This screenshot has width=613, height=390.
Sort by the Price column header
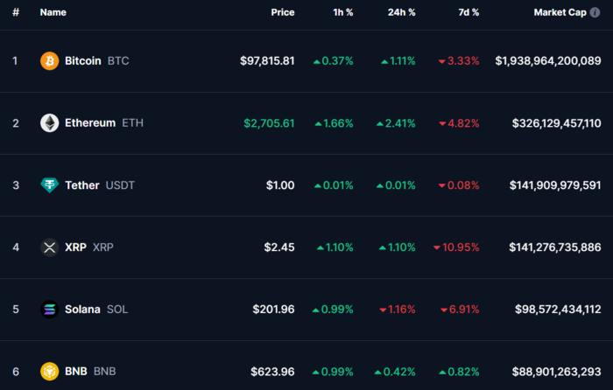coord(283,12)
